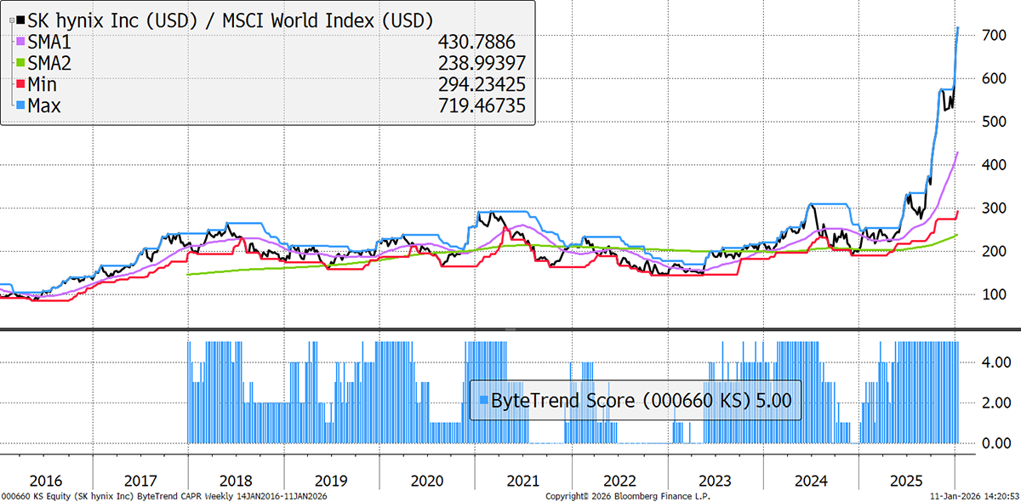Click the purple SMA1 legend swatch

(x=20, y=41)
